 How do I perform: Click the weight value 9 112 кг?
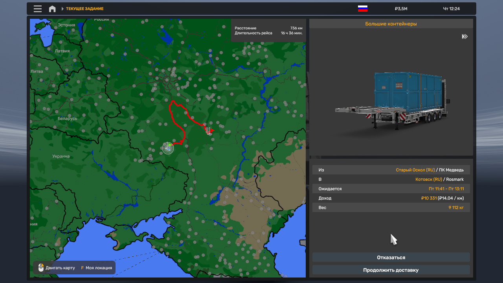[456, 208]
